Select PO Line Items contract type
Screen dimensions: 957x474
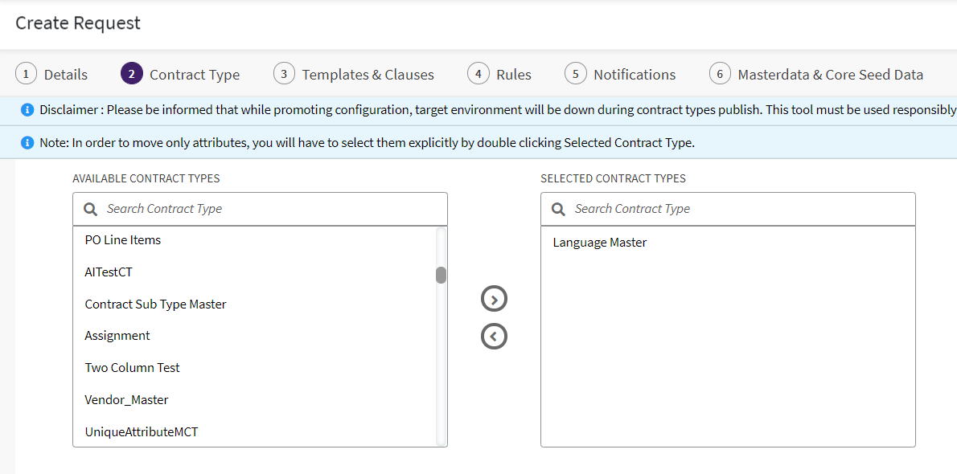pyautogui.click(x=123, y=240)
